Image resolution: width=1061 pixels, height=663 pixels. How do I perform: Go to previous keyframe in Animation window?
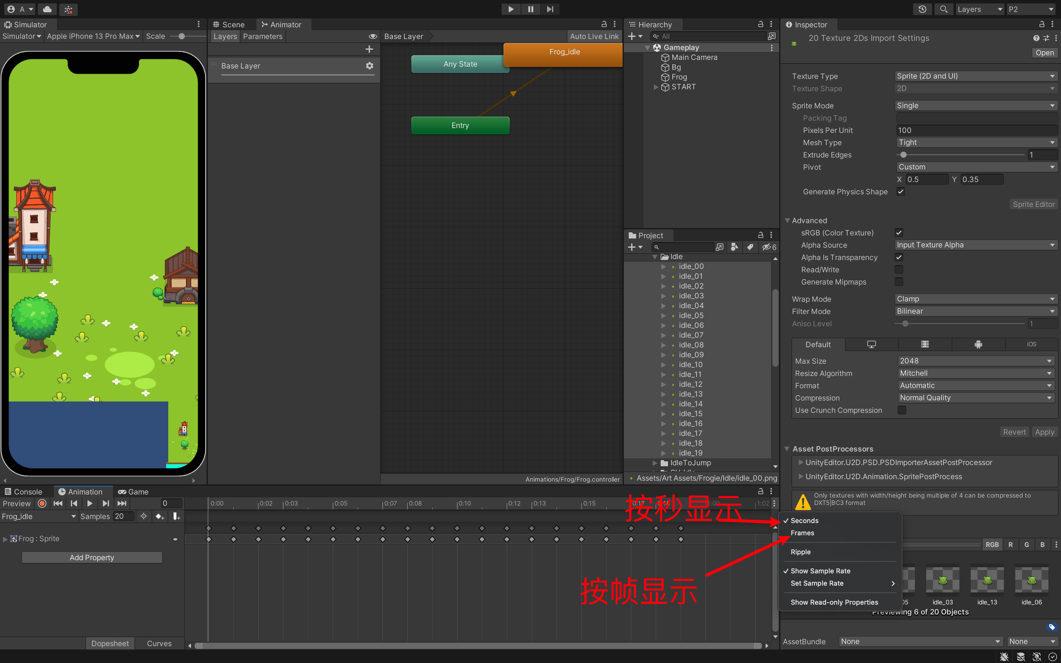click(74, 503)
